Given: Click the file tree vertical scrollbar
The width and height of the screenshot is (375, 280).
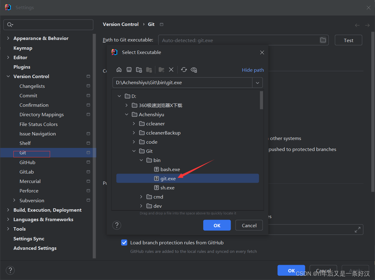Looking at the screenshot, I should click(x=261, y=100).
